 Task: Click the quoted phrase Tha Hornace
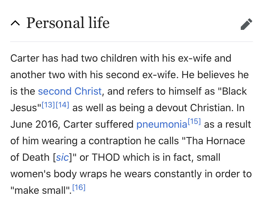coord(213,141)
